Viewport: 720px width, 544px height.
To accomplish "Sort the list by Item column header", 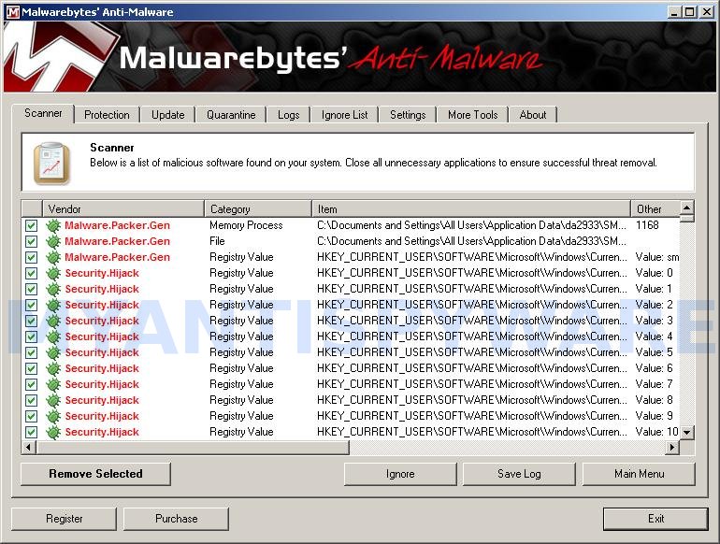I will point(471,208).
